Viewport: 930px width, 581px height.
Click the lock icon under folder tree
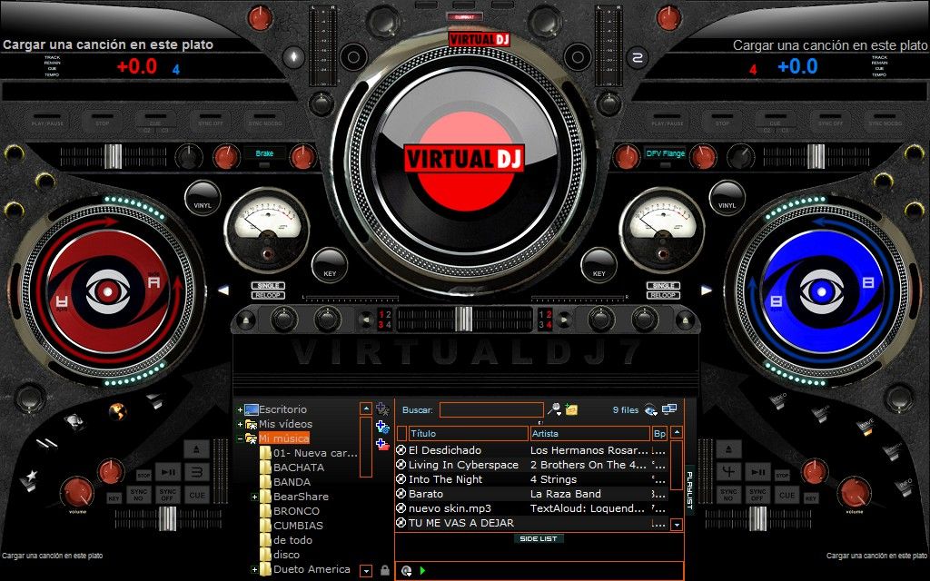point(385,570)
